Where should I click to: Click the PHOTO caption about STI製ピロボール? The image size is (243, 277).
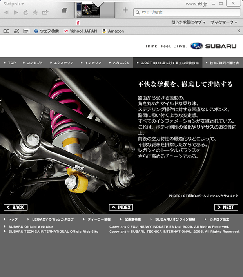click(x=203, y=196)
